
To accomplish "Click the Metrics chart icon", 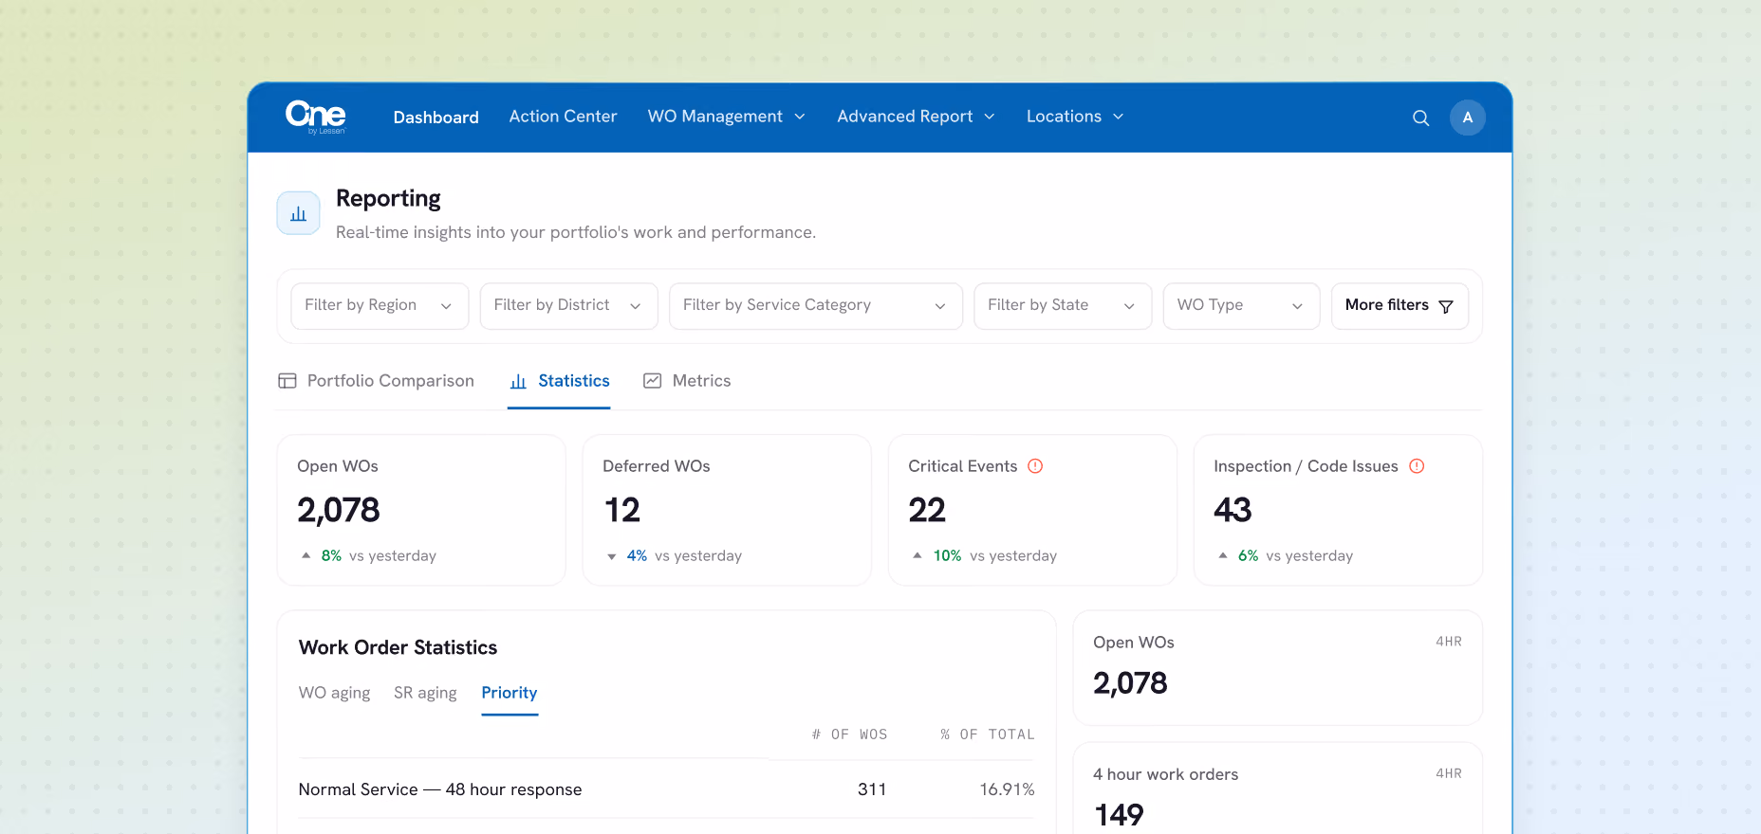I will pyautogui.click(x=652, y=381).
